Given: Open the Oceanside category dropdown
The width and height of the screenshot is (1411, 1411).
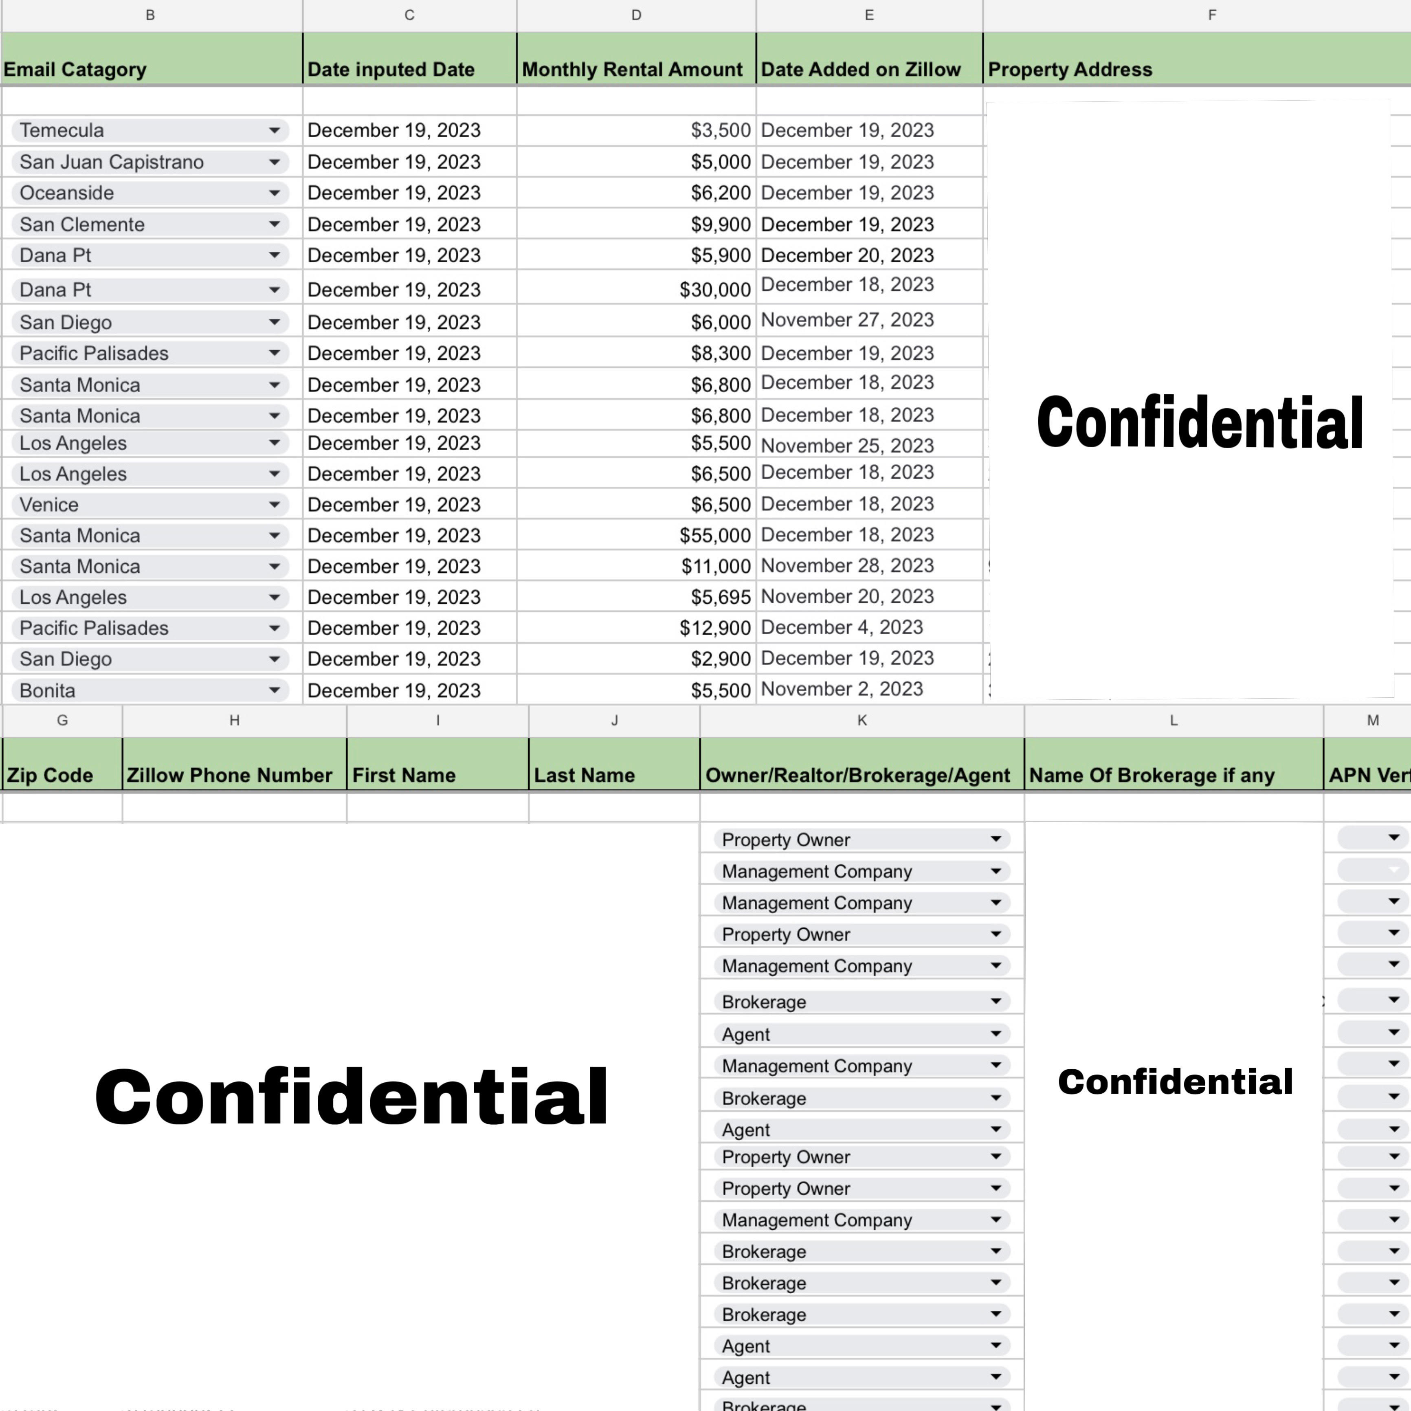Looking at the screenshot, I should coord(274,193).
